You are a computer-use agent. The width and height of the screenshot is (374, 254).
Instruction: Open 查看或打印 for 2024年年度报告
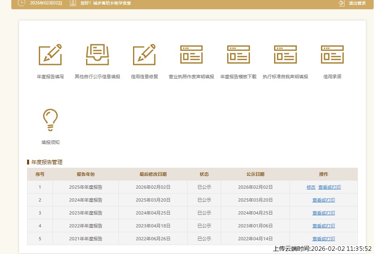click(x=323, y=200)
